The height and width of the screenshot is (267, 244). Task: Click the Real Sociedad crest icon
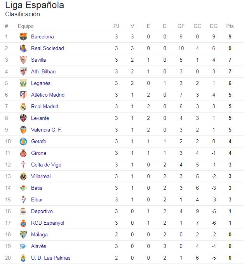pos(23,49)
